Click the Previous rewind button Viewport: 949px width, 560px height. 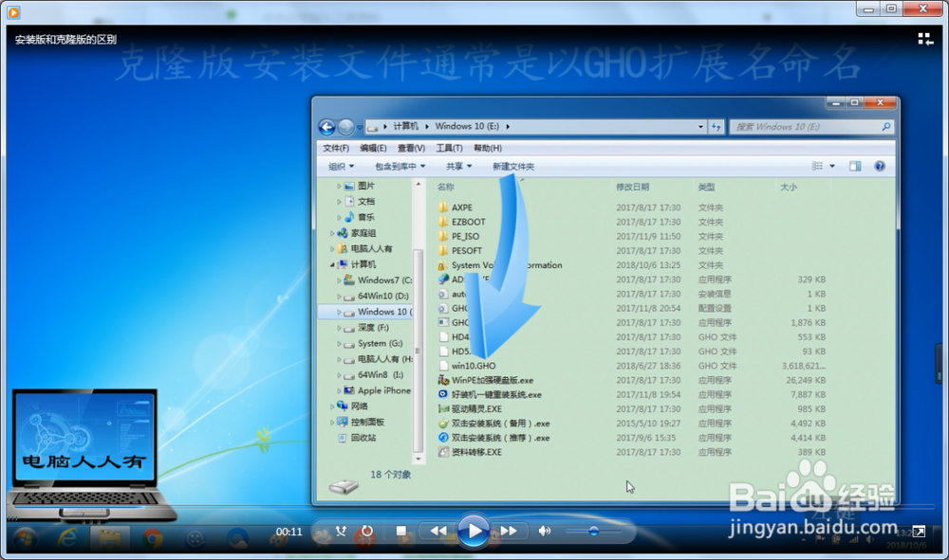pyautogui.click(x=438, y=531)
